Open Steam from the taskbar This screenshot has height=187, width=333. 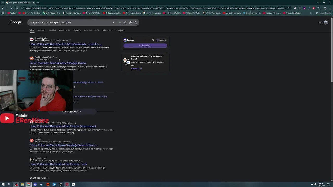coord(41,184)
